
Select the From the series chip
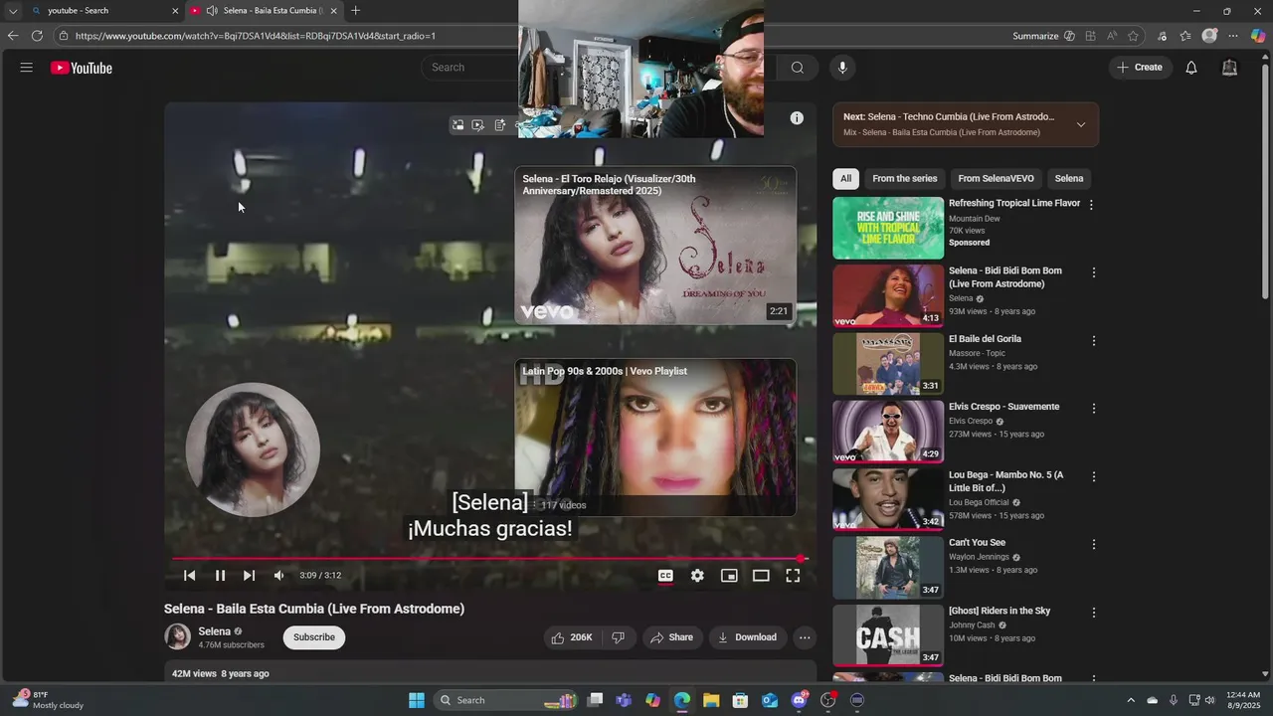905,179
